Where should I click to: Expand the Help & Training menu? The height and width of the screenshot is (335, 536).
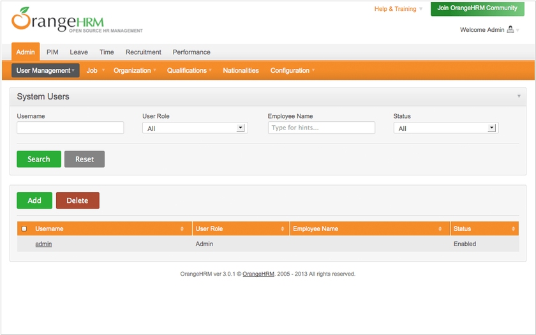coord(398,9)
